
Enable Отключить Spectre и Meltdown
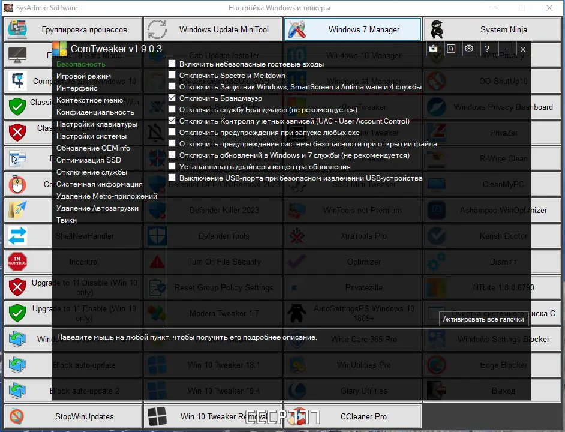tap(172, 75)
